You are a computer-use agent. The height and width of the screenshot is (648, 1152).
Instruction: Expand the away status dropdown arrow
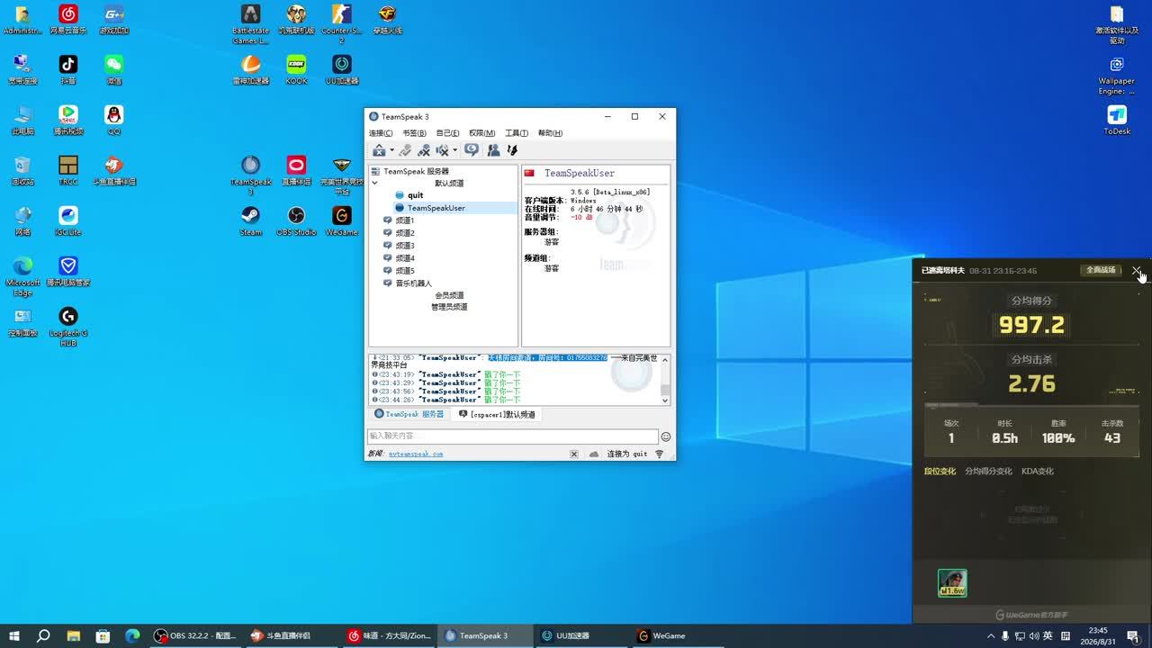coord(454,150)
